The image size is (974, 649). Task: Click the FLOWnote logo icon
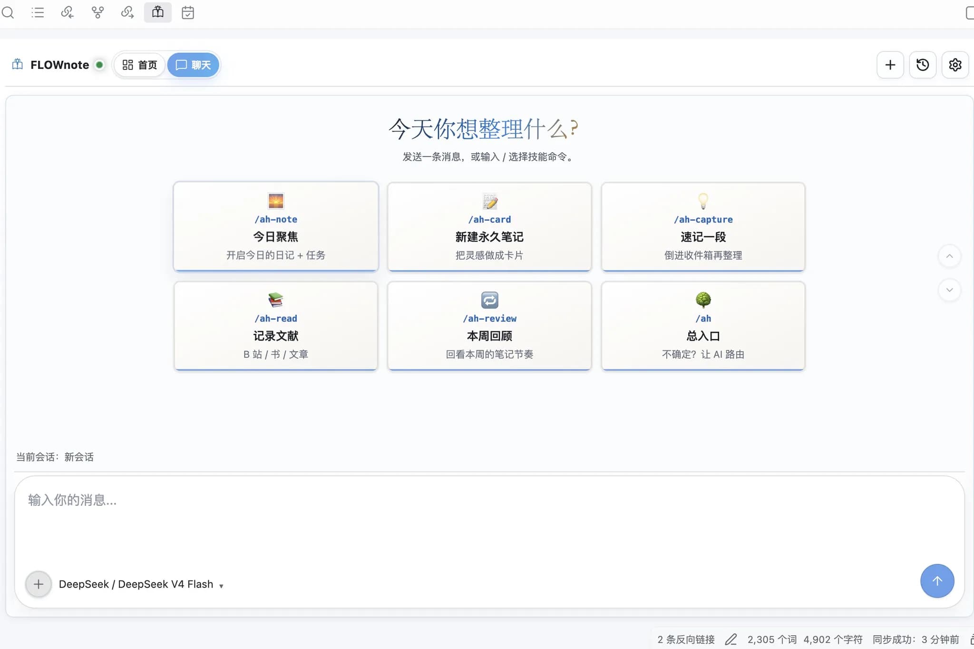click(18, 64)
